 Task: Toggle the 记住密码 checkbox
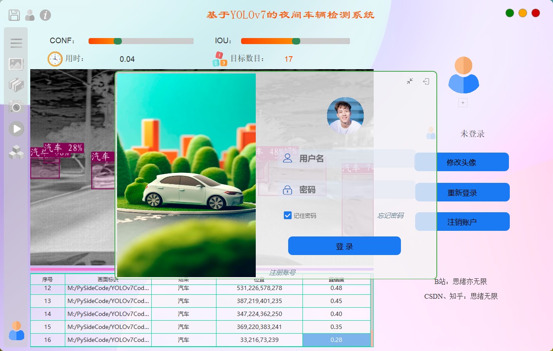287,215
